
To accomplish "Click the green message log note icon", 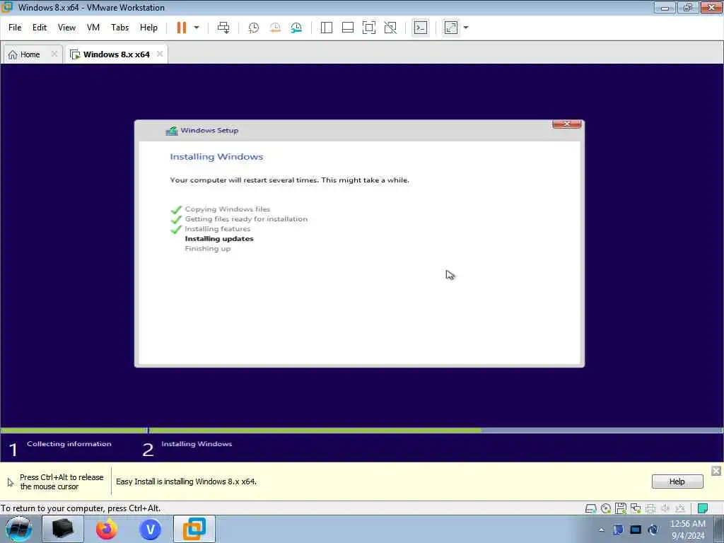I will (703, 509).
